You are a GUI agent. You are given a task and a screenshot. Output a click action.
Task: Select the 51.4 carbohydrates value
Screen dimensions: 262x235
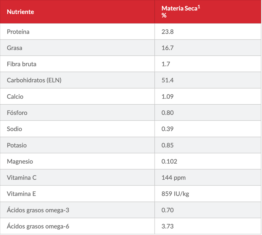coord(168,80)
